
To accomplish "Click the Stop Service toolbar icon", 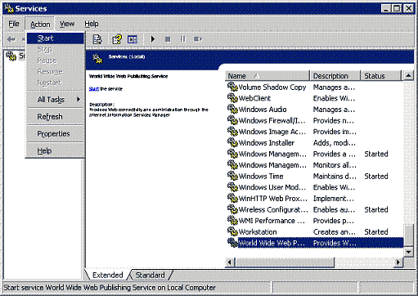I will tap(168, 39).
